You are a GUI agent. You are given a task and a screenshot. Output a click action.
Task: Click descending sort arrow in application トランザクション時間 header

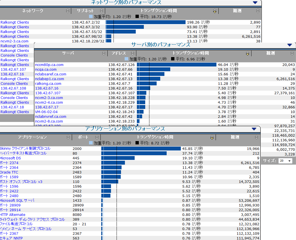pos(212,137)
